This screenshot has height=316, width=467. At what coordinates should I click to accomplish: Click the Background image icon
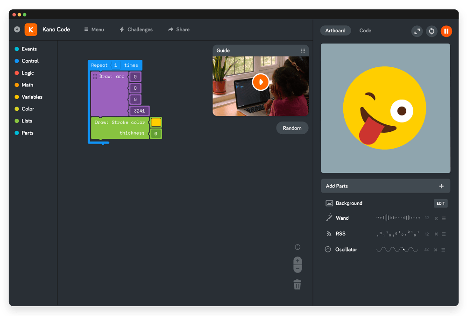[329, 203]
